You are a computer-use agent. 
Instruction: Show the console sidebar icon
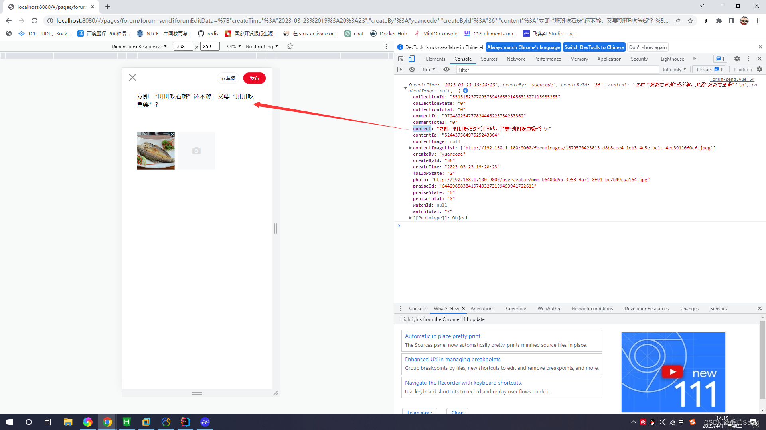pos(401,69)
